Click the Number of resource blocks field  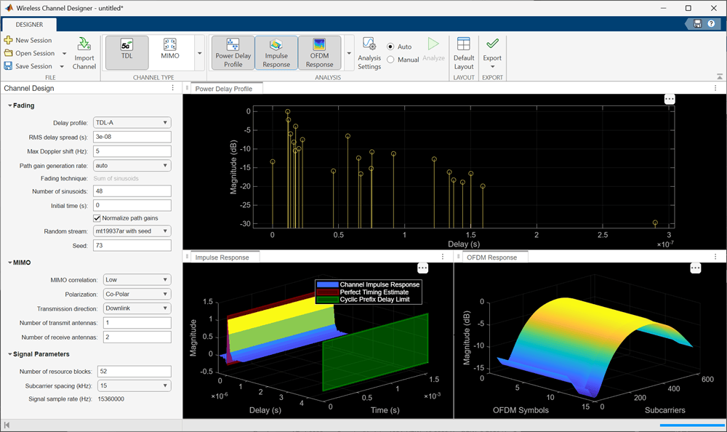click(x=134, y=371)
